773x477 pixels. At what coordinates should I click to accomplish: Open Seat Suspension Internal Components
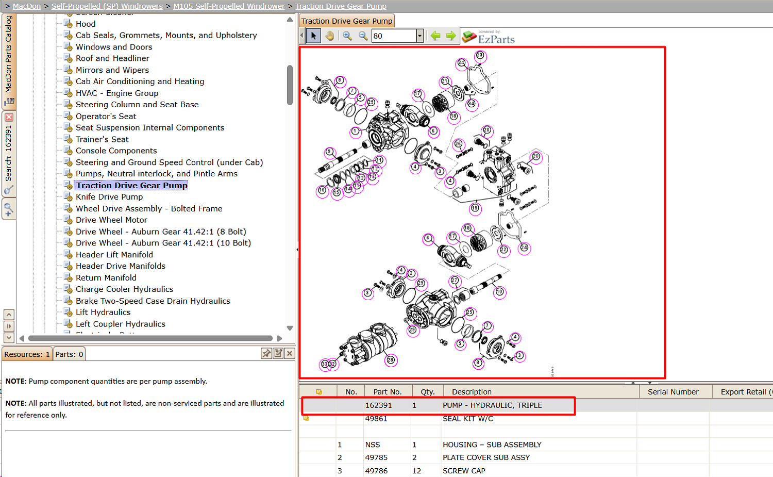point(150,128)
